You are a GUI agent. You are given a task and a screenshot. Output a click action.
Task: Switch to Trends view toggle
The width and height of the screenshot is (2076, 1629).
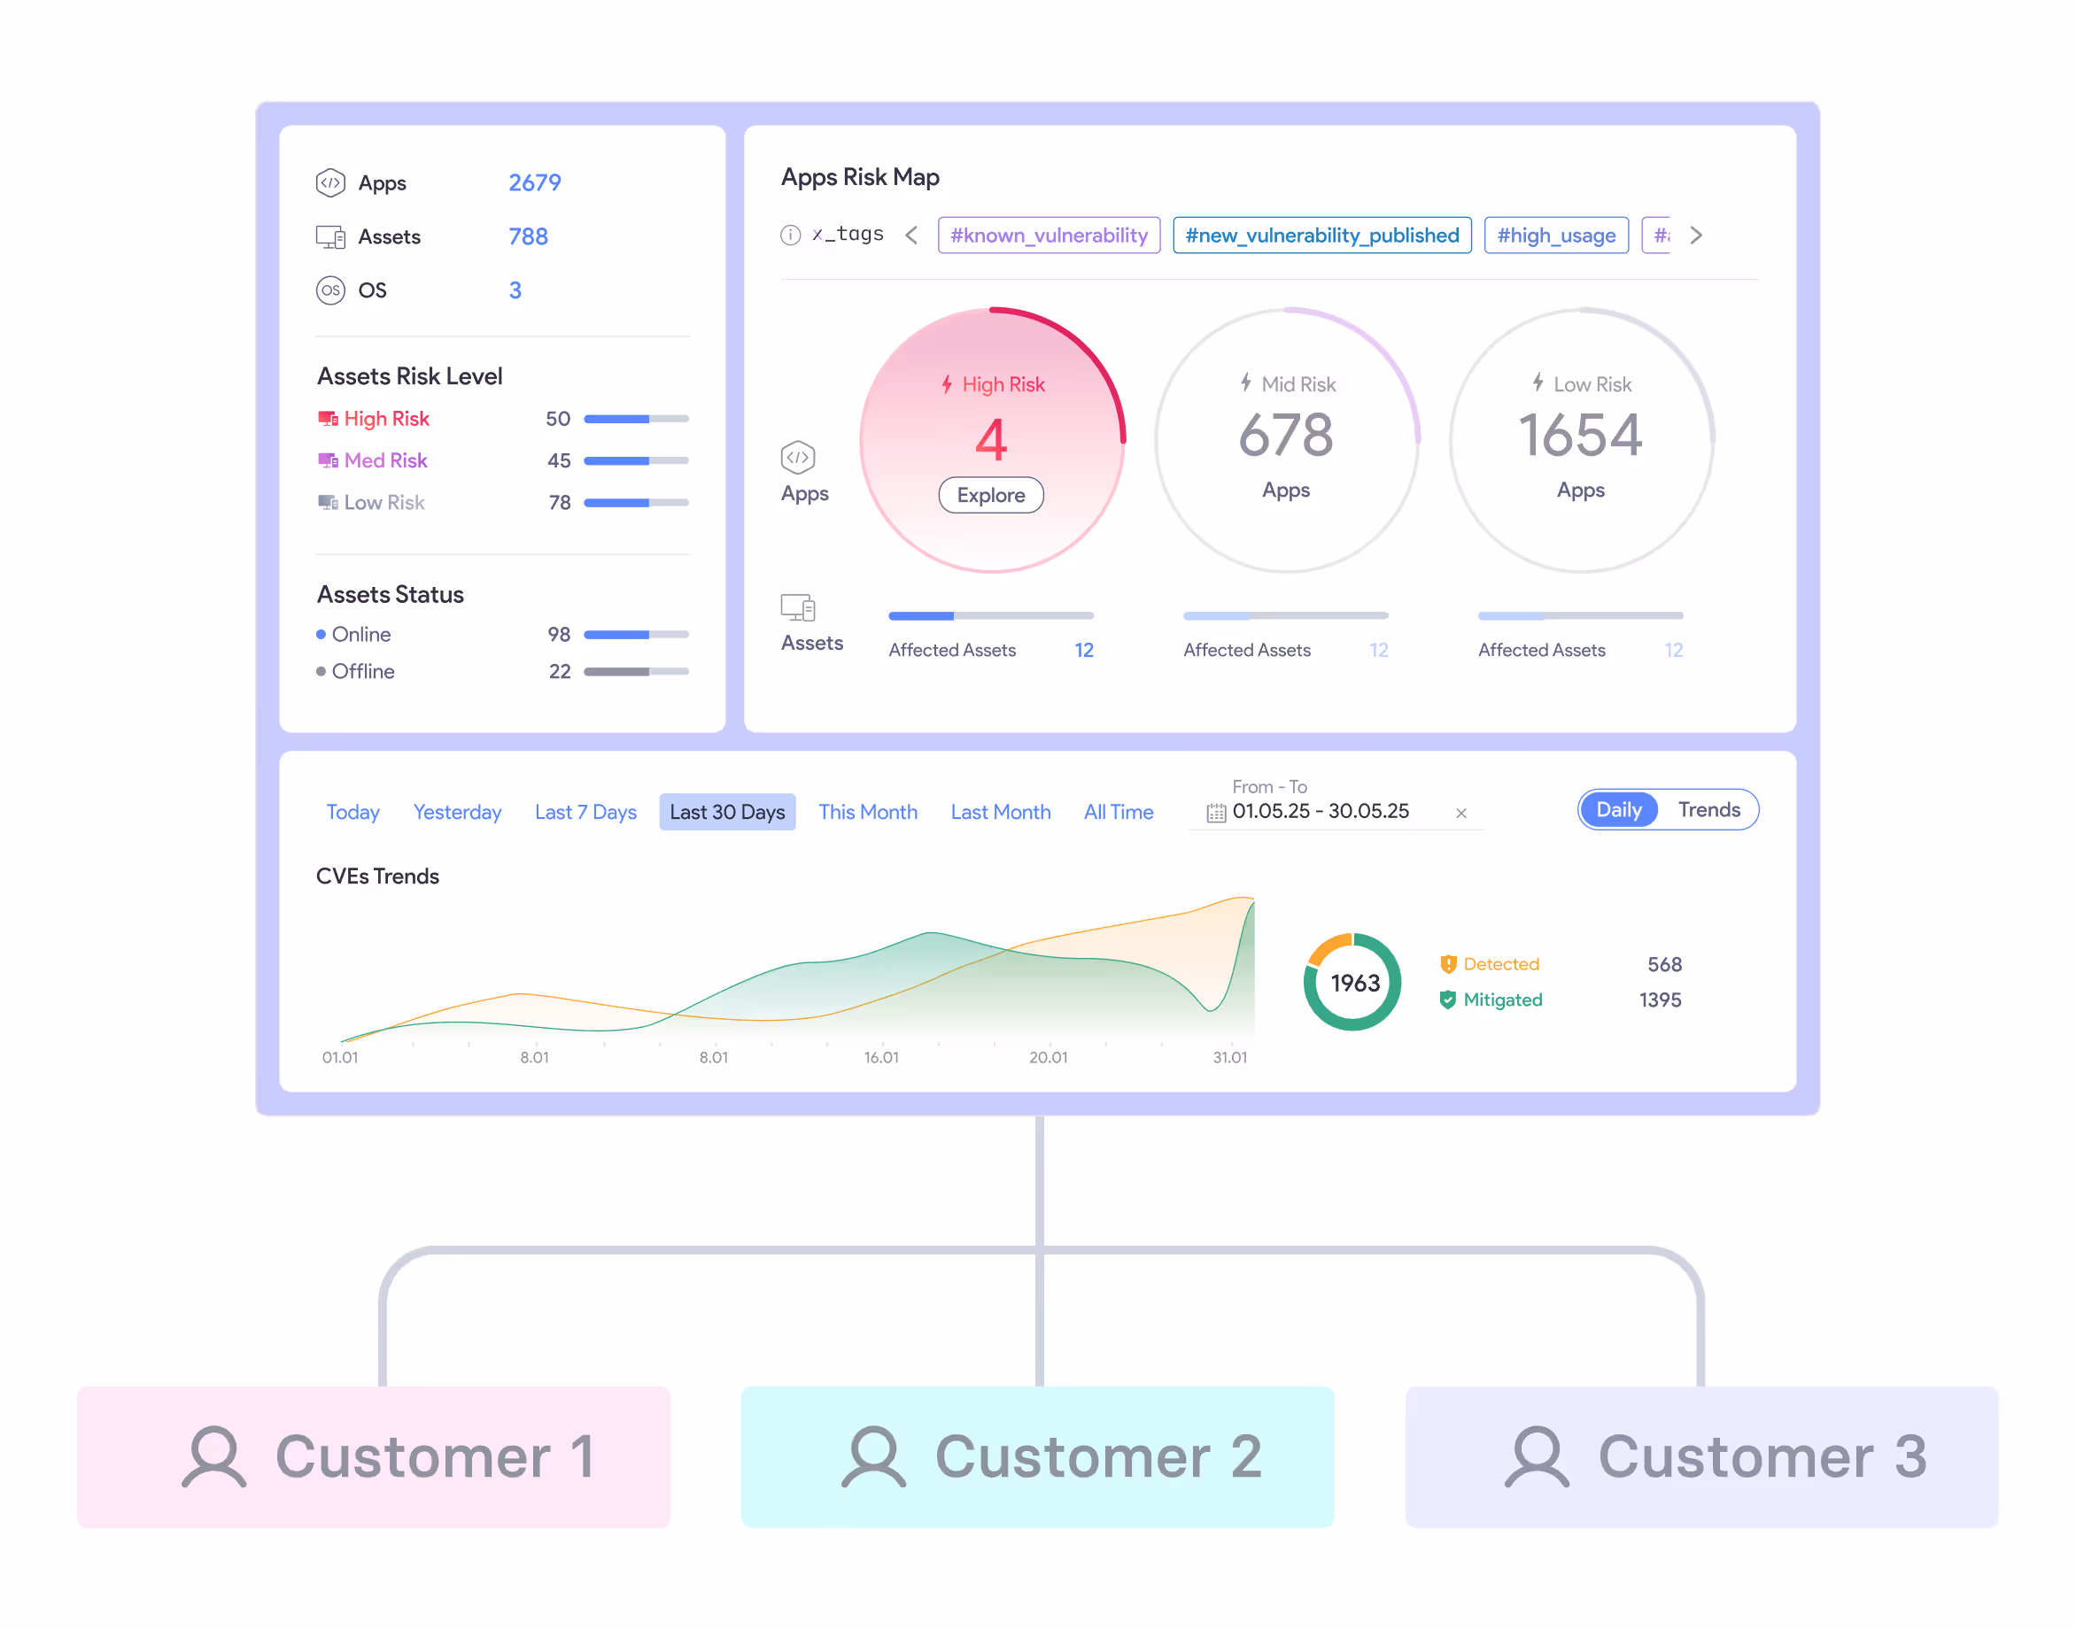tap(1708, 810)
